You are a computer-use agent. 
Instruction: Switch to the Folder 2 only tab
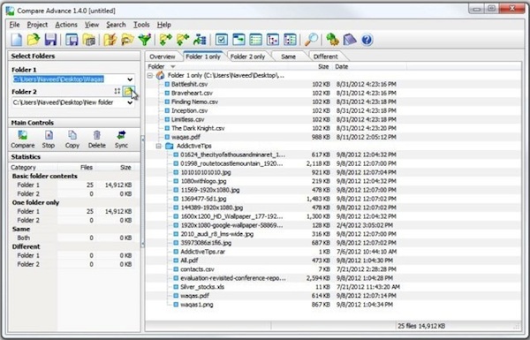pyautogui.click(x=247, y=57)
